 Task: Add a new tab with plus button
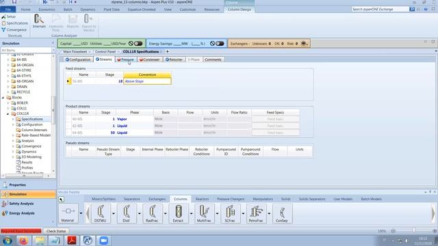(x=167, y=52)
